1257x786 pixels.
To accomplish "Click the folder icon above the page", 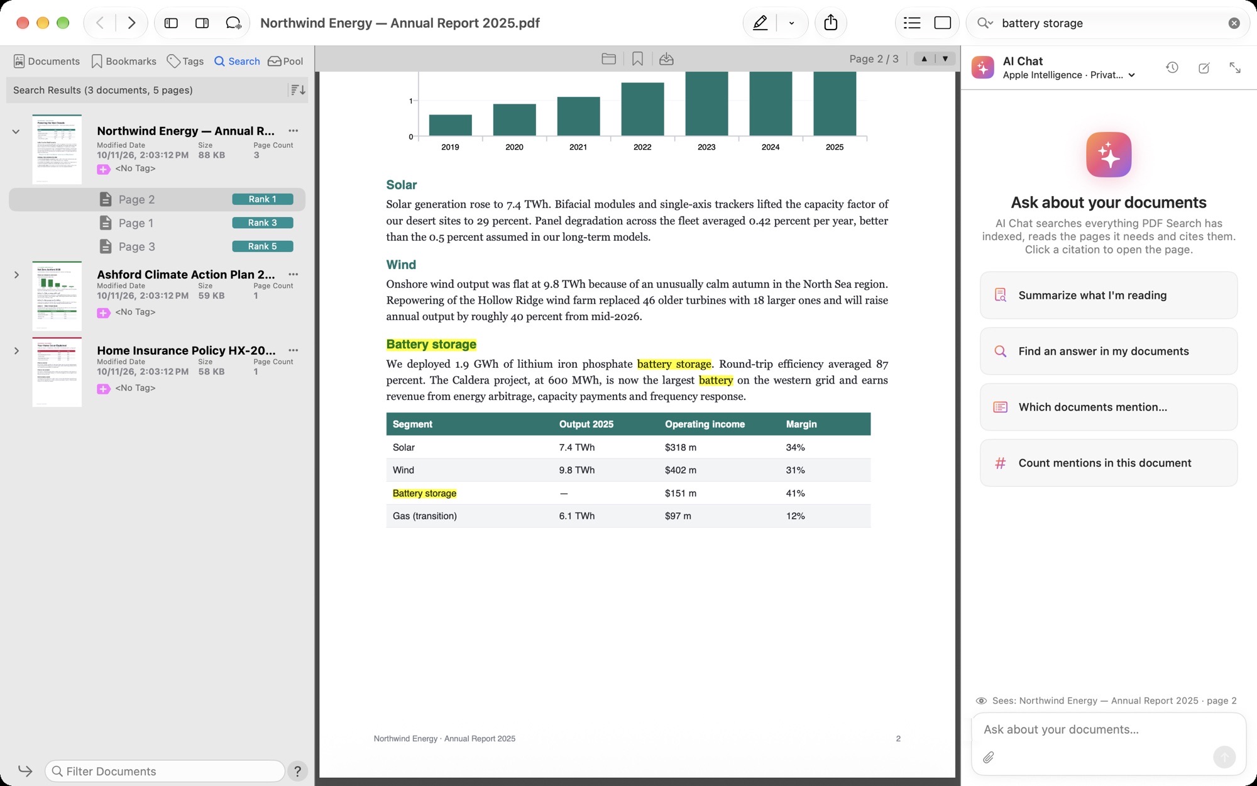I will (608, 58).
